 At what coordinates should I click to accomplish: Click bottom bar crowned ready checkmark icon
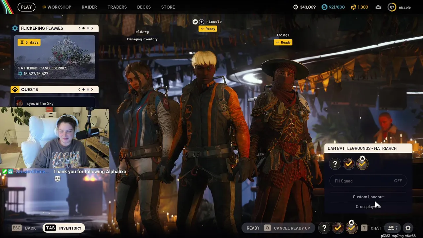click(351, 227)
